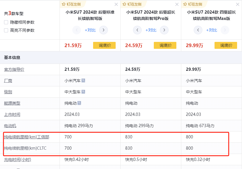Screen dimensions: 242x169
Task: Click 询底价 button for the 24.59万 model
Action: (165, 45)
